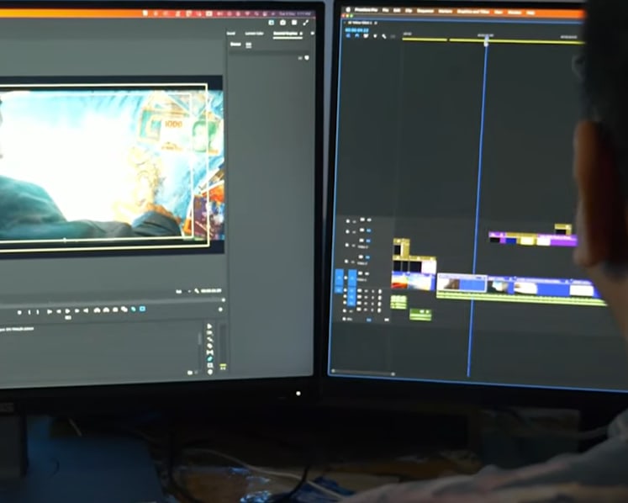This screenshot has width=628, height=503.
Task: Open the Premiere Pro application menu
Action: coord(366,10)
